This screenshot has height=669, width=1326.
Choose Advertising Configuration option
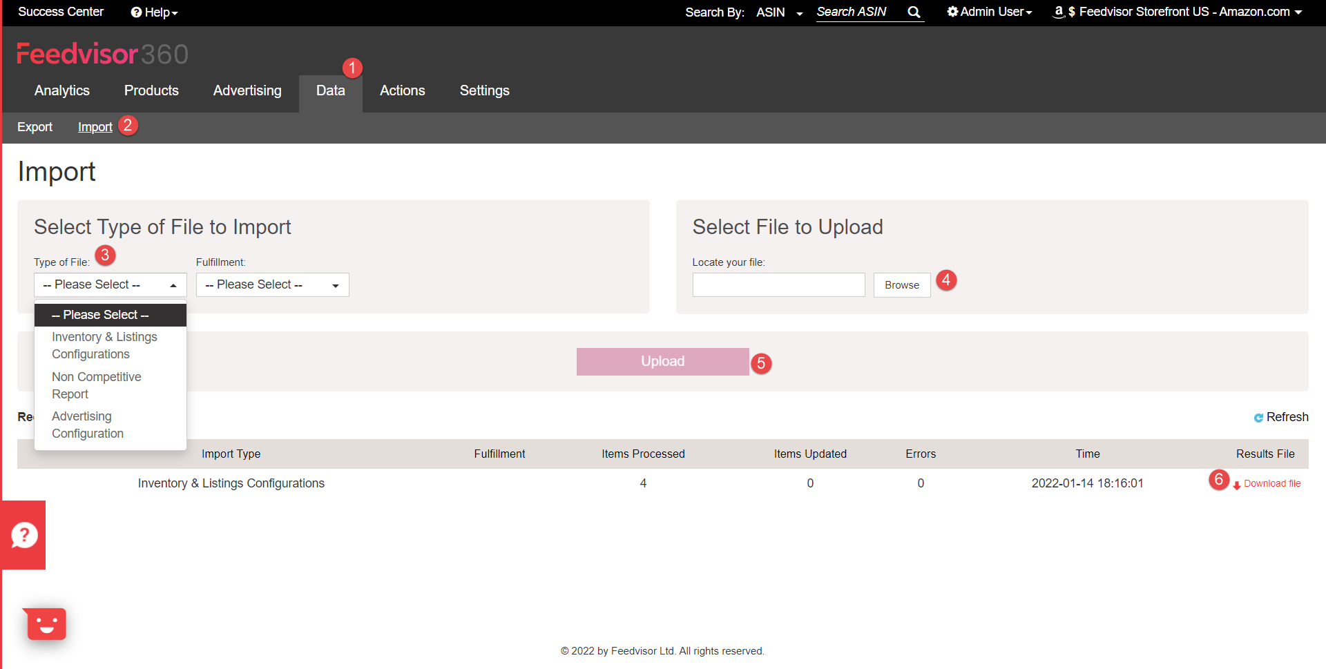pos(110,425)
